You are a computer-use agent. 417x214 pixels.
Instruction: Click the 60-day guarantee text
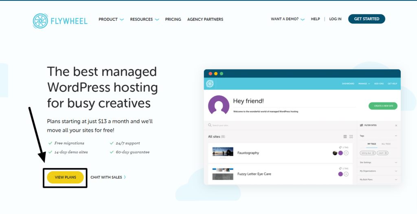point(132,152)
